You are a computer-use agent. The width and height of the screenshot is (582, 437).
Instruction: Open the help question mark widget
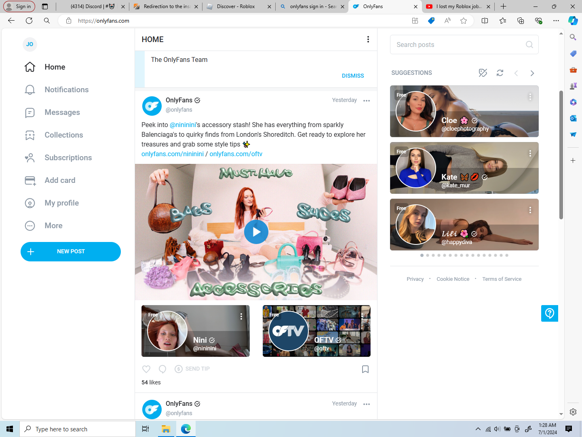[x=550, y=313]
